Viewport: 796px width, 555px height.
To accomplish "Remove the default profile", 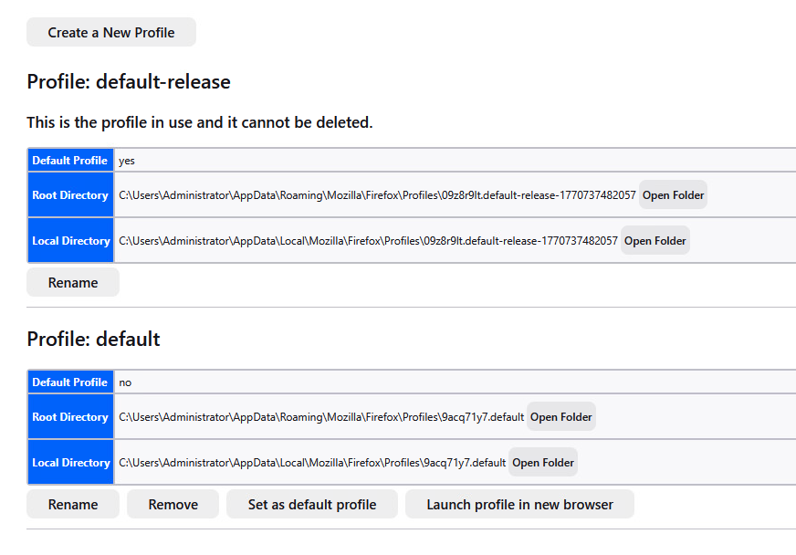I will [x=173, y=505].
